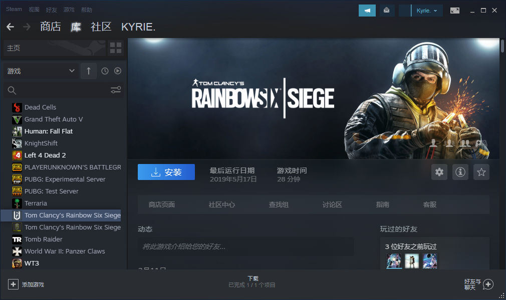
Task: Select Left 4 Dead 2 icon
Action: pos(17,155)
